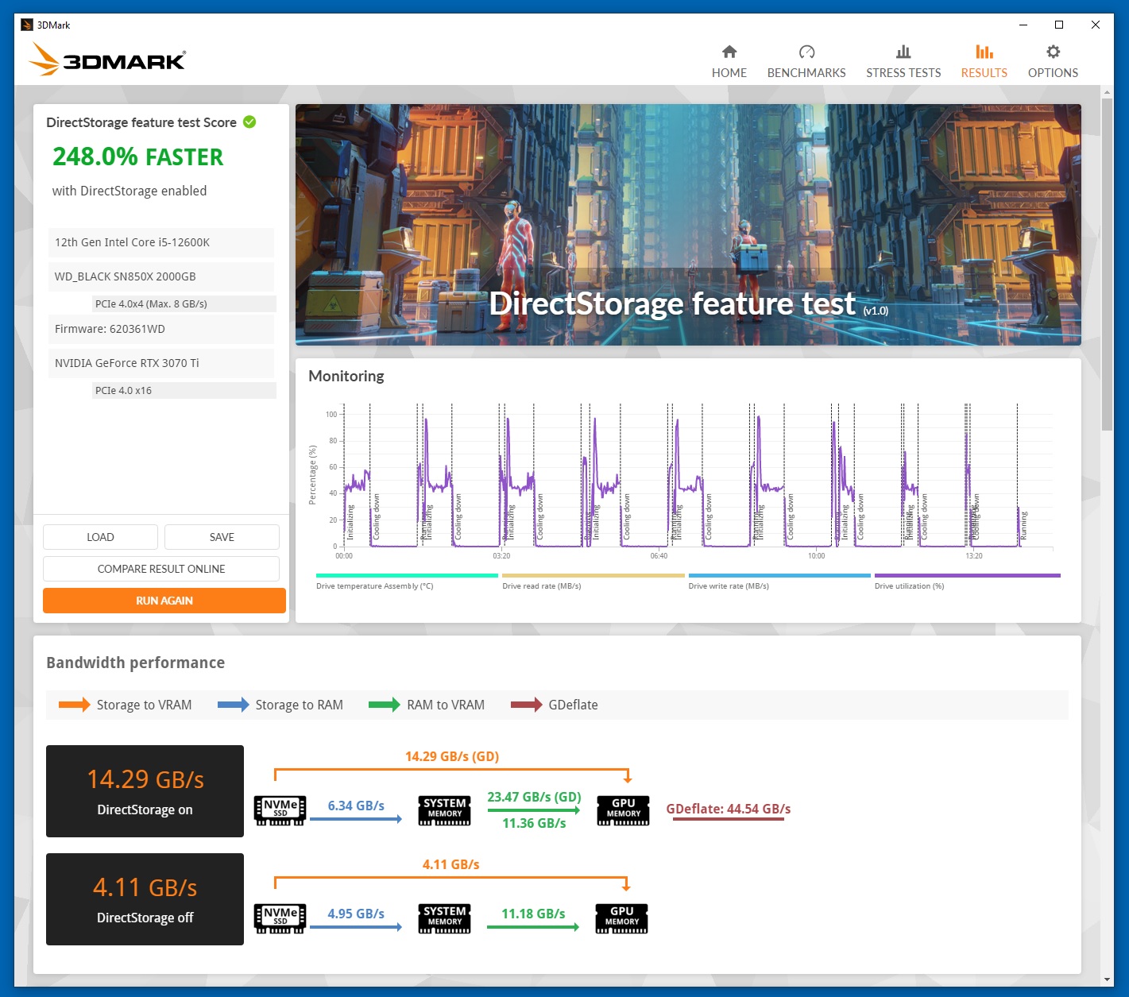Open the Stress Tests chart icon

903,52
